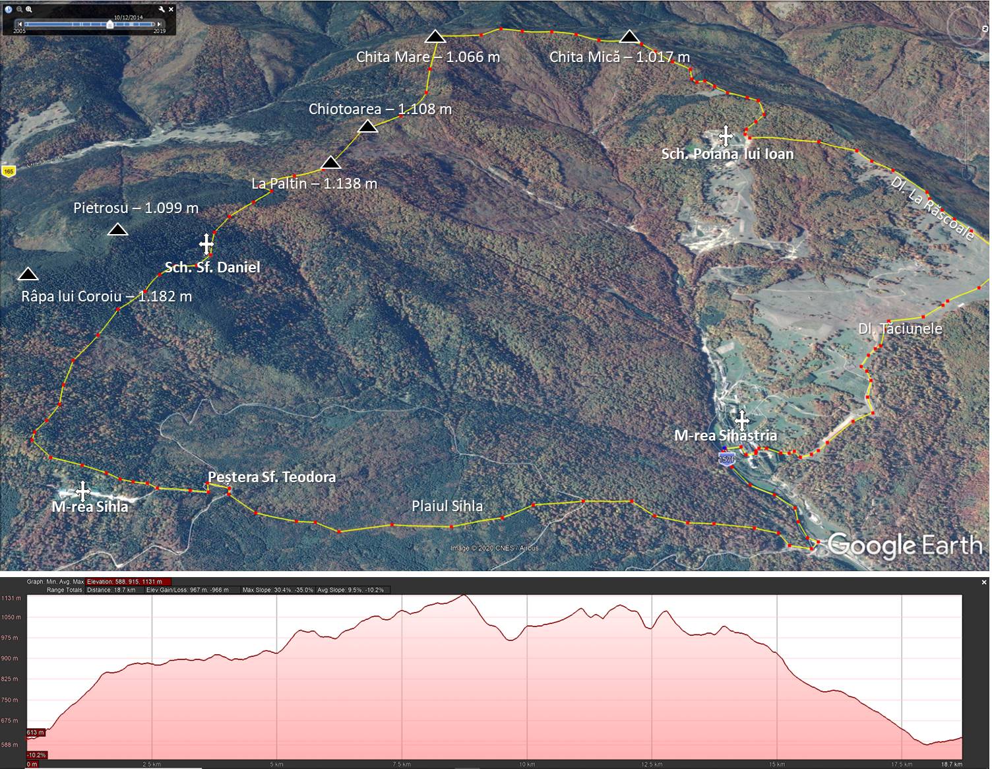The height and width of the screenshot is (769, 992).
Task: Zoom out the time slider range
Action: (20, 10)
